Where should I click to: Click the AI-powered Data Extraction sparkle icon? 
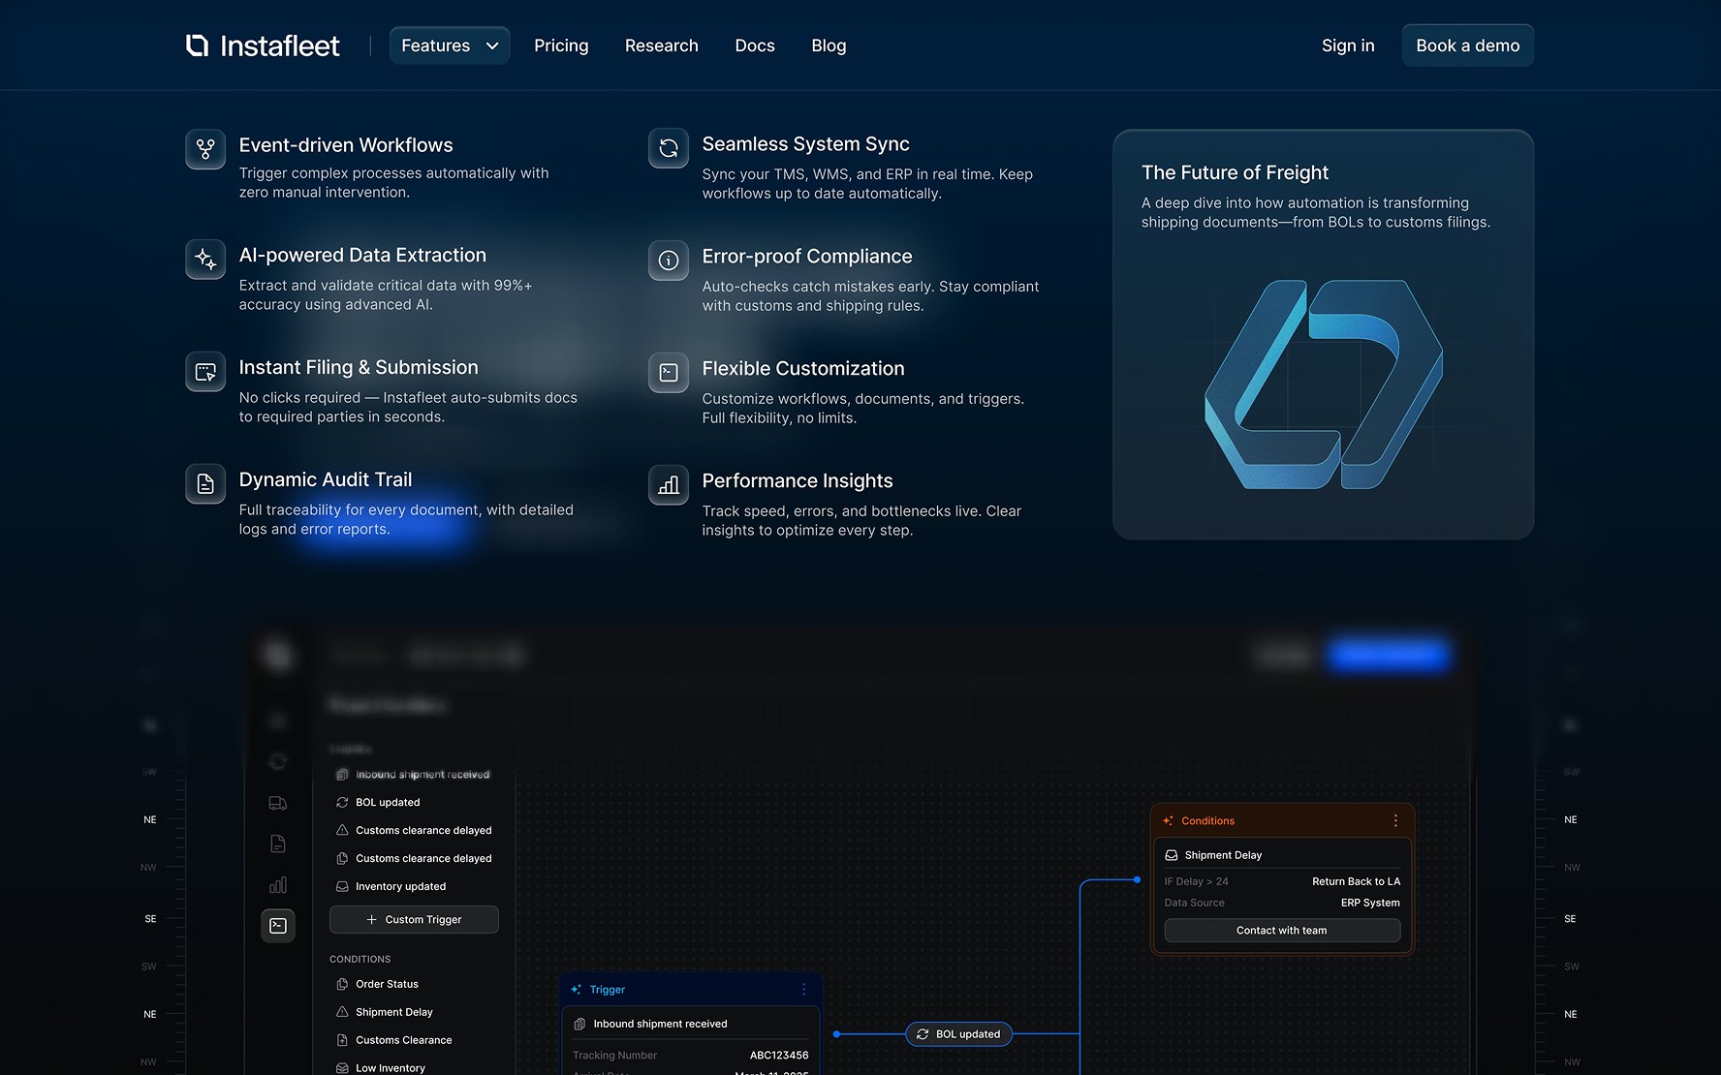click(205, 260)
